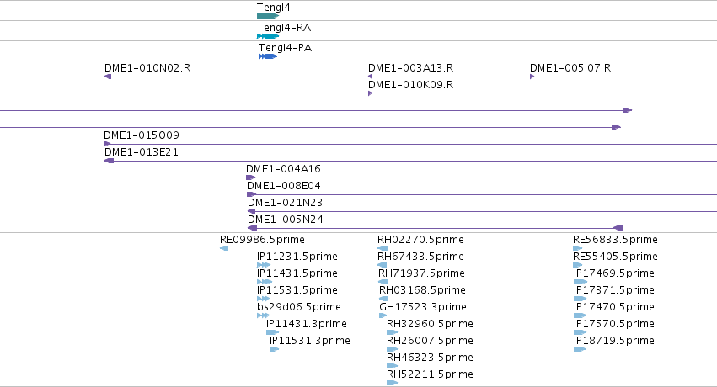Screen dimensions: 717x387
Task: Click the DME1-008E04 label
Action: (283, 186)
